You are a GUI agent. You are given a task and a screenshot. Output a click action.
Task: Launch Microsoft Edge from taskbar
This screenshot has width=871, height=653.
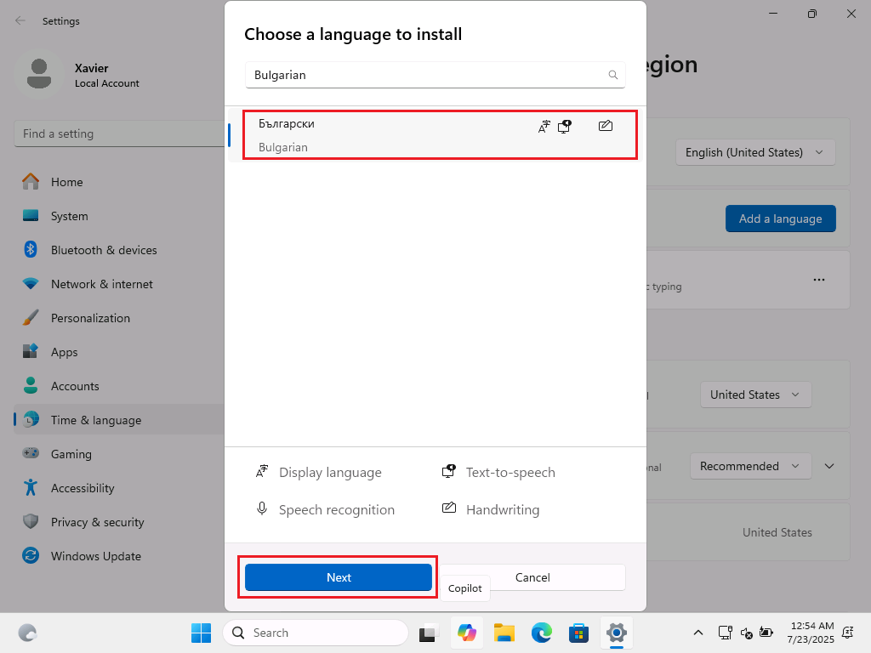(542, 633)
